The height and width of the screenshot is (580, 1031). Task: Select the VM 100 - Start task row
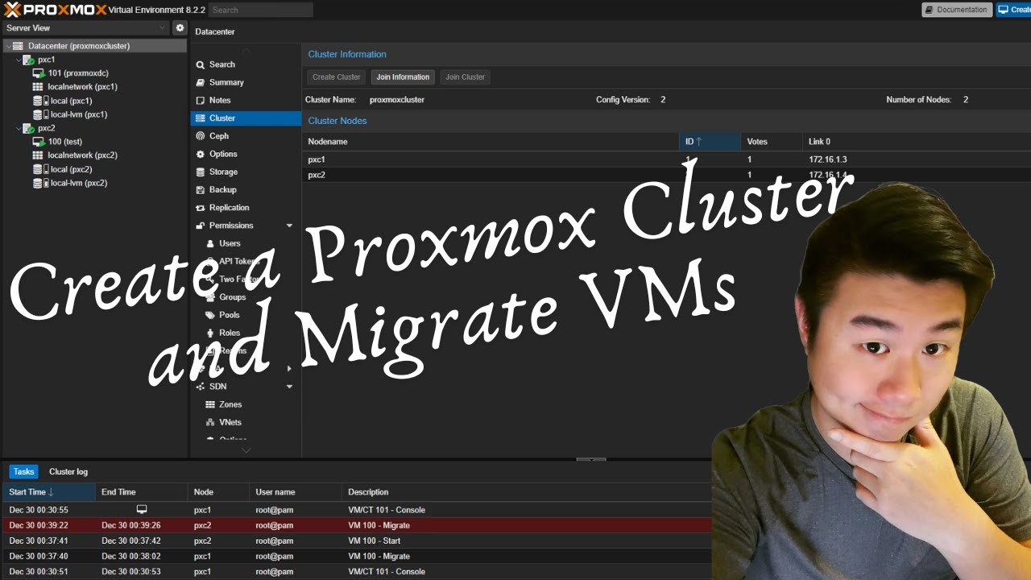[356, 541]
